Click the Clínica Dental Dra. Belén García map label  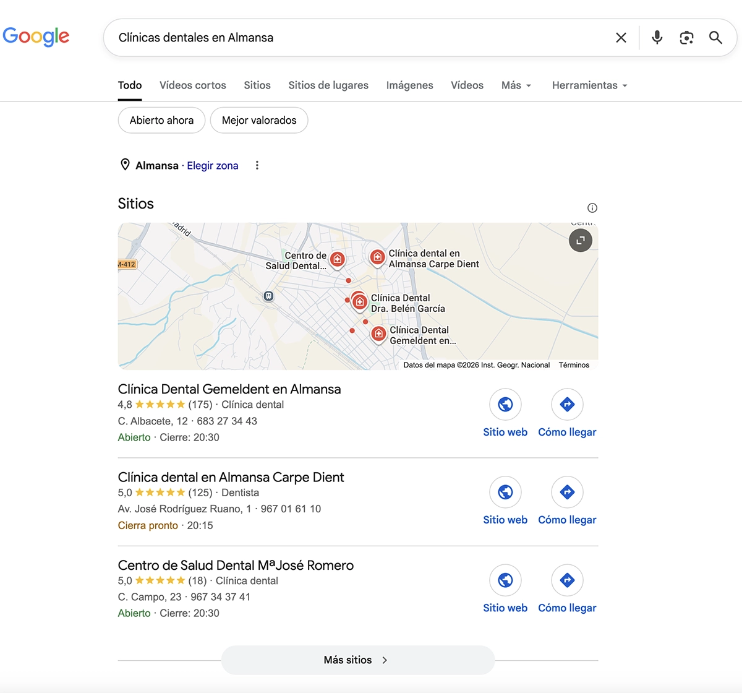[408, 303]
